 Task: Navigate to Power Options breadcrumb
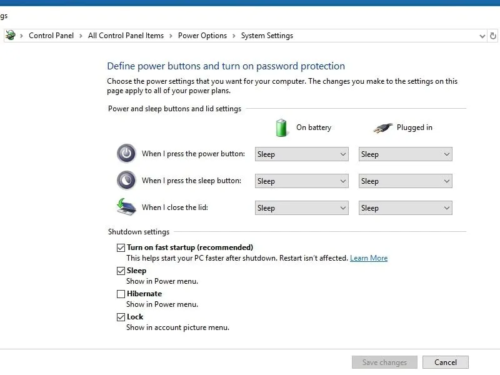[202, 36]
